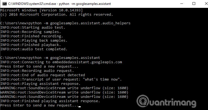The image size is (208, 110).
Task: Click the Microsoft Corporation copyright line
Action: (56, 15)
